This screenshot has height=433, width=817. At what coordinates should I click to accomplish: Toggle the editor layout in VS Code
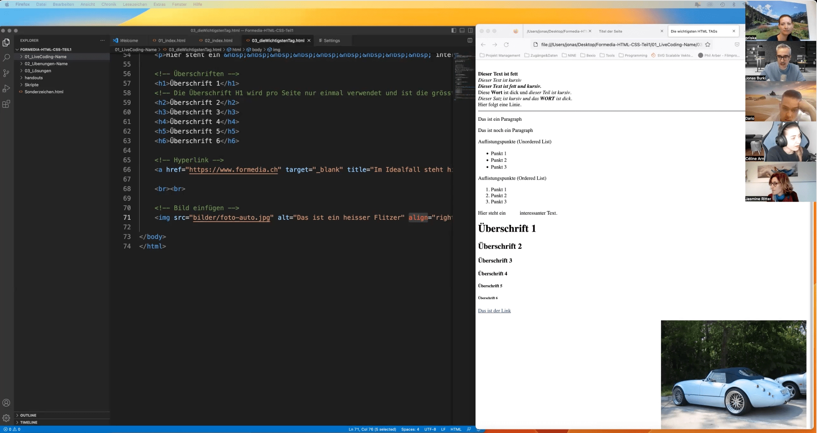coord(470,40)
